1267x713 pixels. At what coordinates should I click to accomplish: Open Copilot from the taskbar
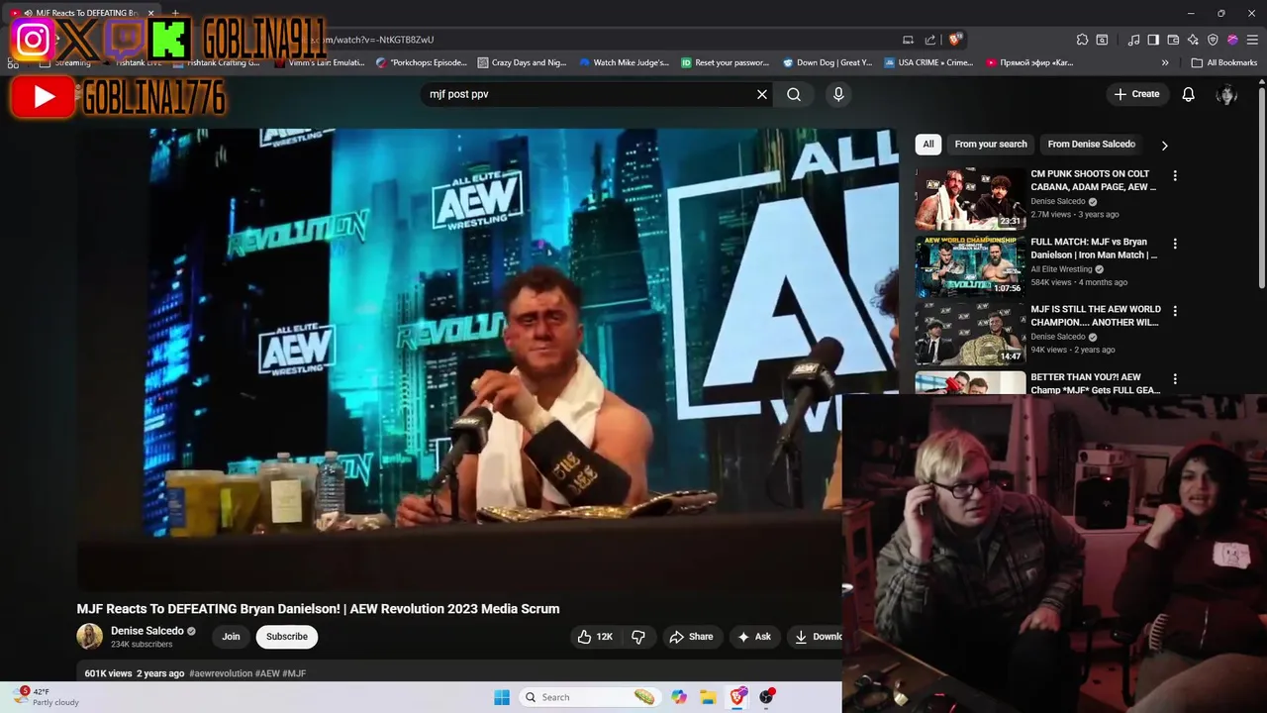pyautogui.click(x=679, y=697)
